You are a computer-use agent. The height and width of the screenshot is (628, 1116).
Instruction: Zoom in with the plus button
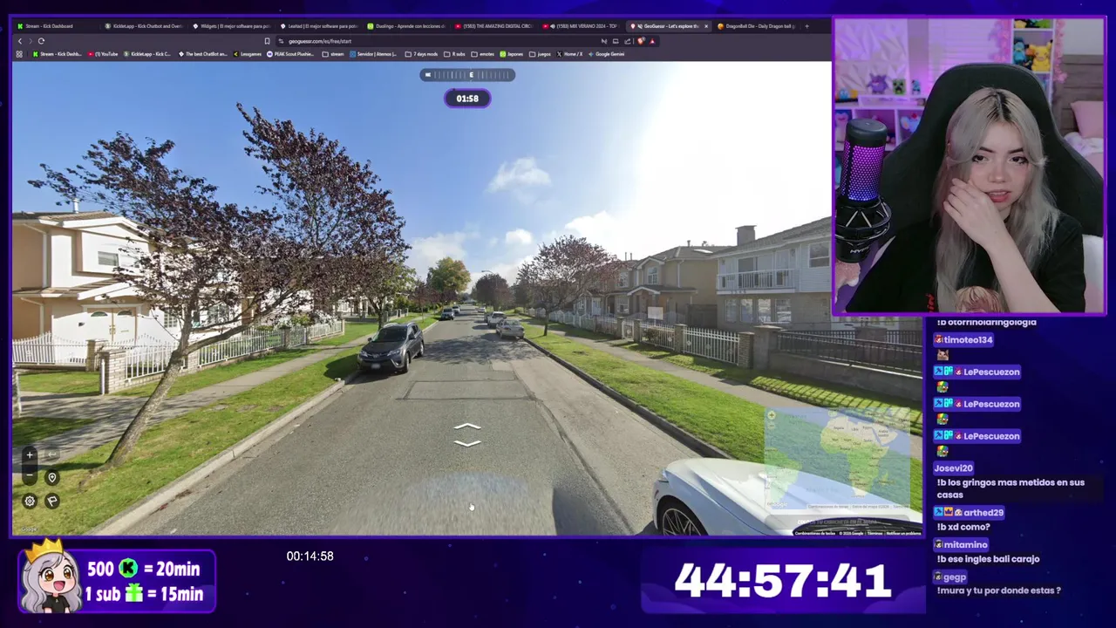[x=30, y=454]
